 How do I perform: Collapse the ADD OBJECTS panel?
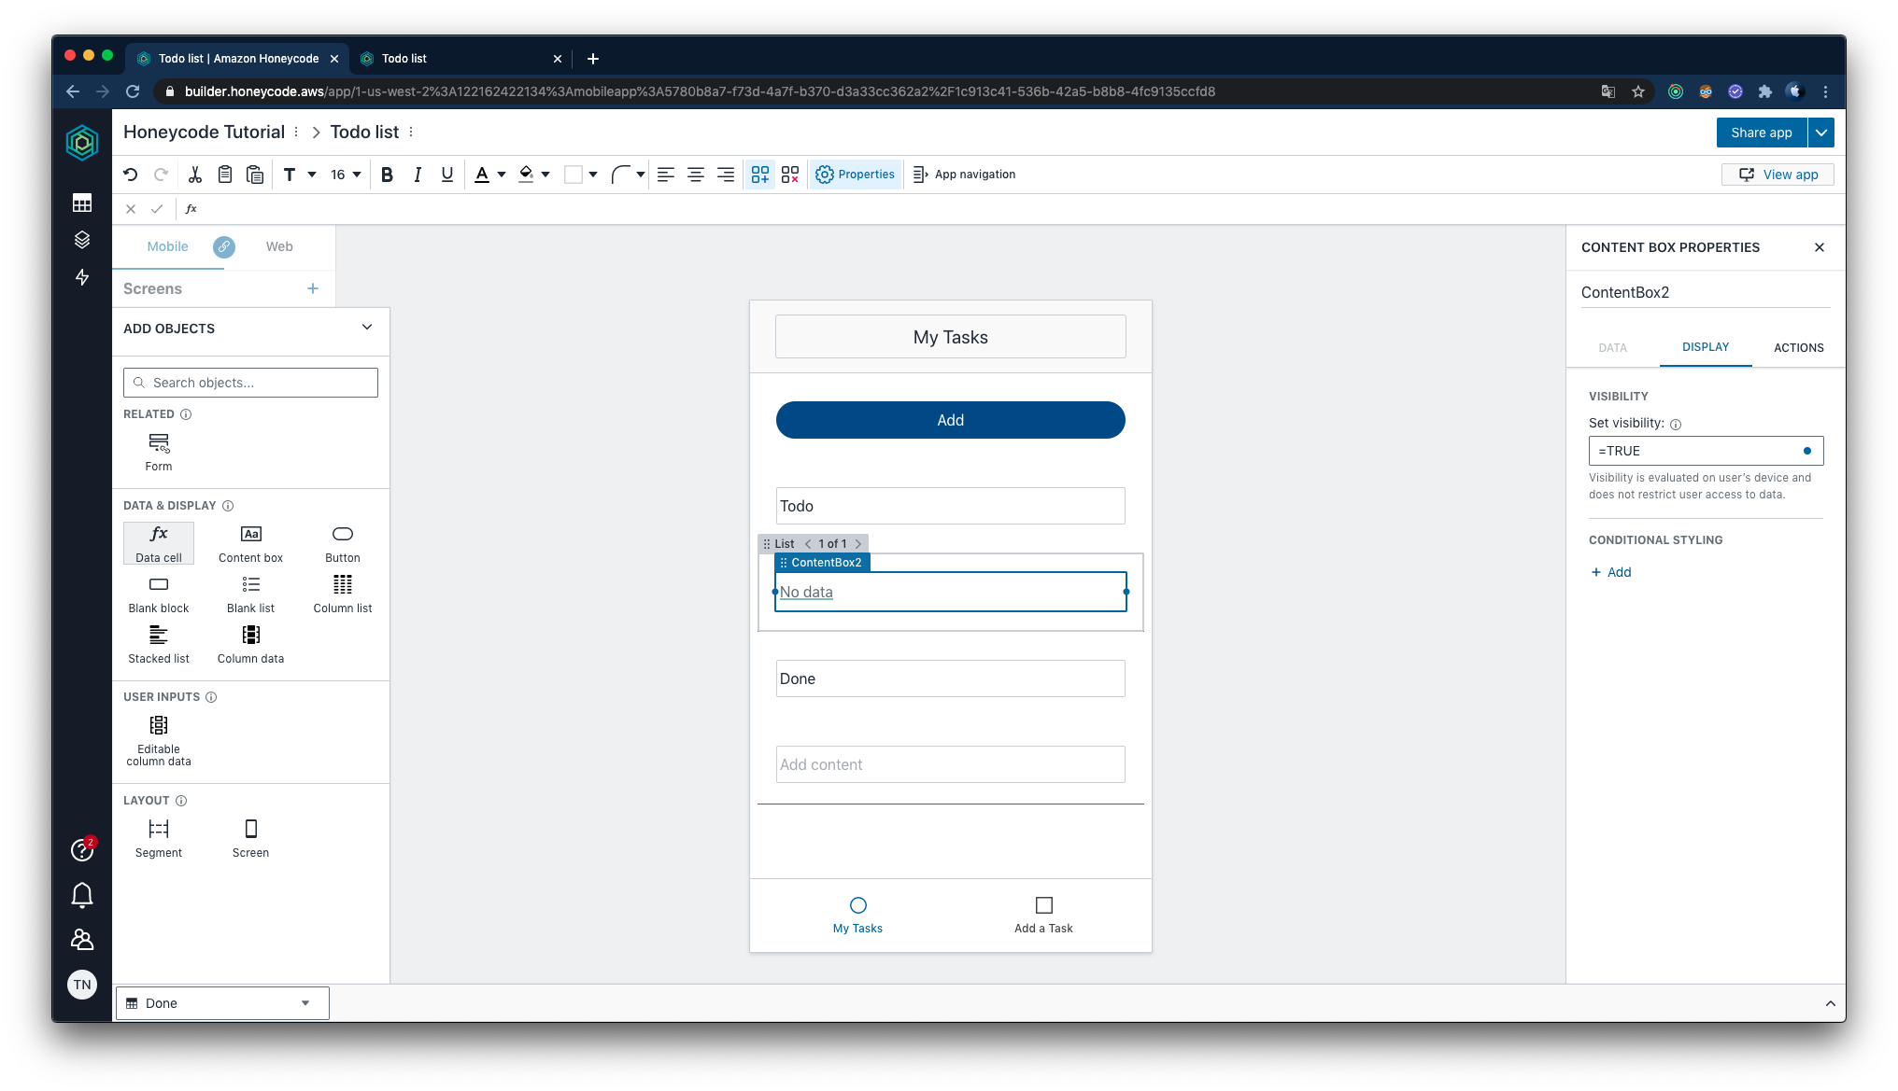click(x=367, y=328)
